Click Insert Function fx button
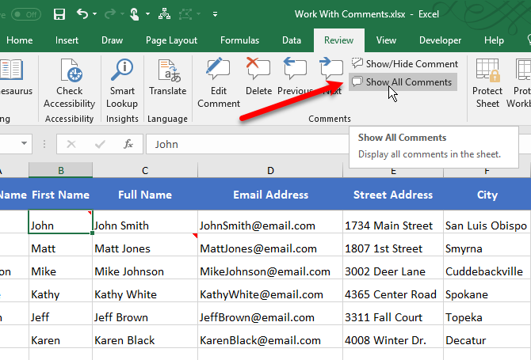The height and width of the screenshot is (360, 531). pos(128,144)
